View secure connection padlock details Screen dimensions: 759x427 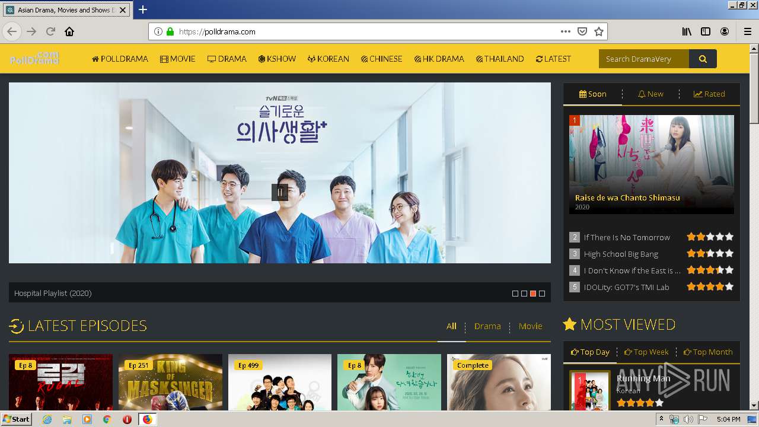(170, 31)
